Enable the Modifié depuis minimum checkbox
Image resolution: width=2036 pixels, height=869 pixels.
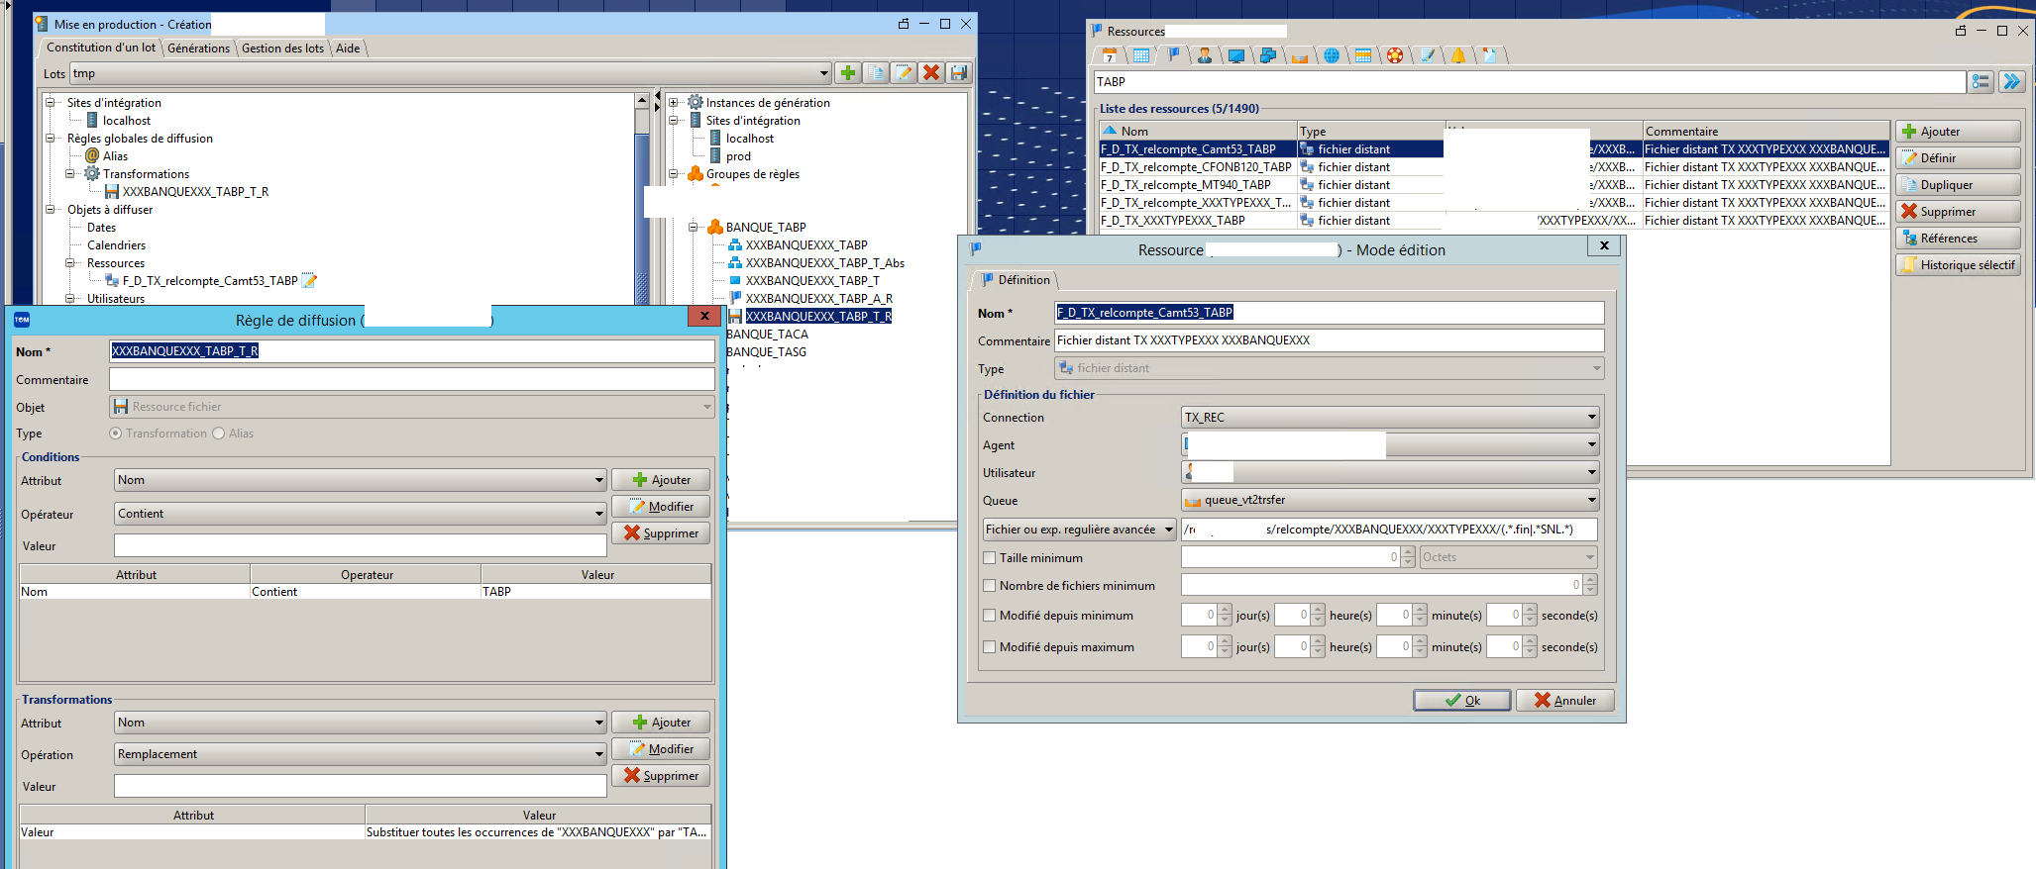point(989,616)
